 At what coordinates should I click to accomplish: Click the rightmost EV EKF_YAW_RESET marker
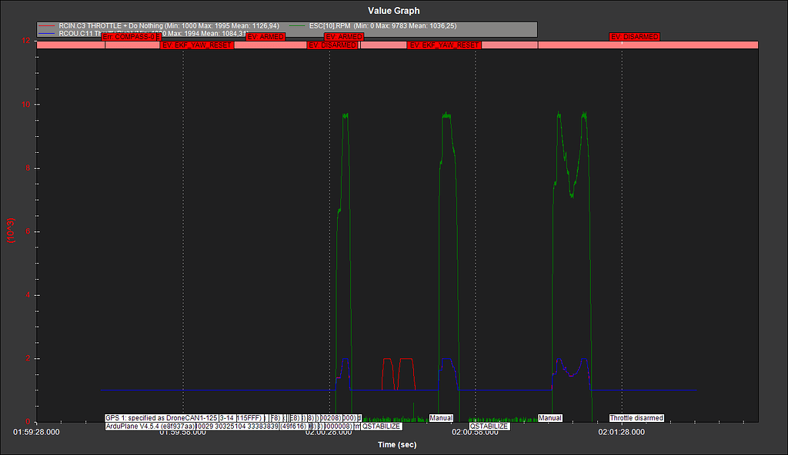pos(445,45)
